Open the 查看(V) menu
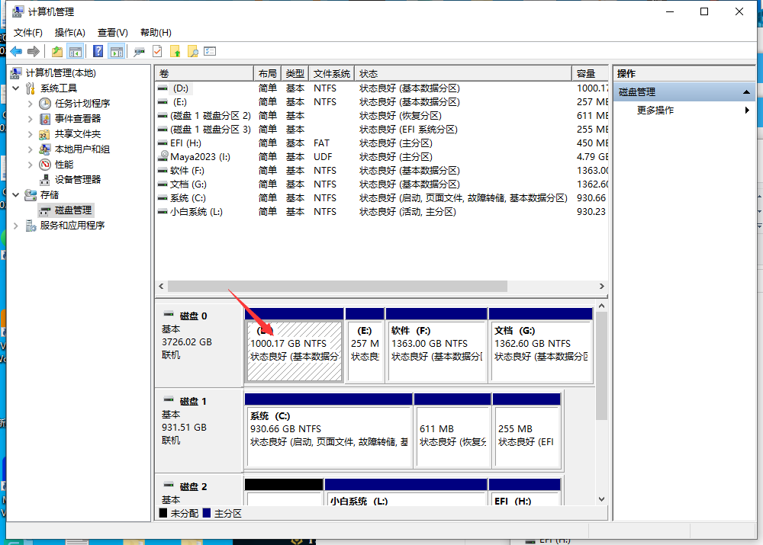Image resolution: width=763 pixels, height=545 pixels. (x=112, y=33)
